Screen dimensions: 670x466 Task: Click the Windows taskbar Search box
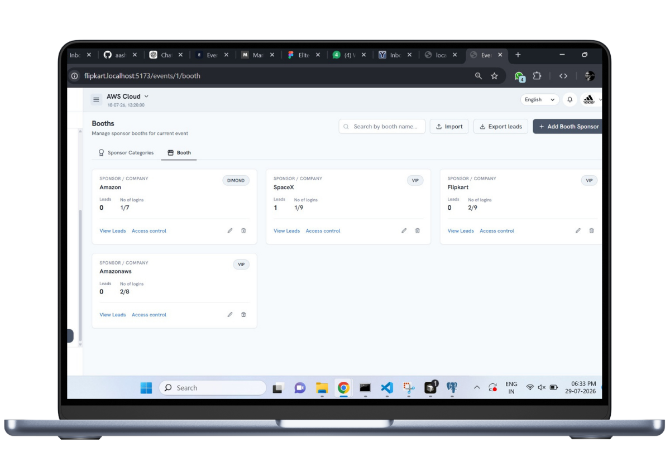point(212,388)
